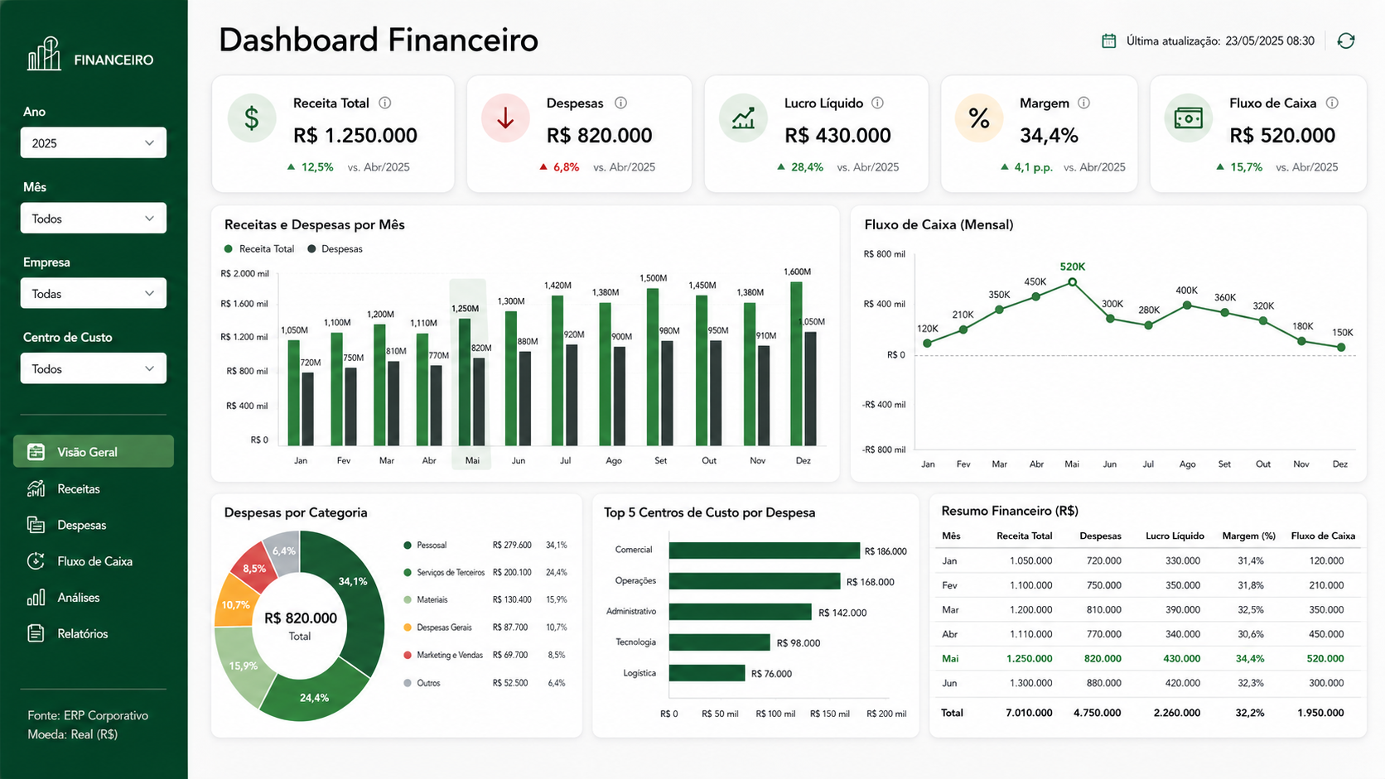Click the Jan row label in Resumo table
The width and height of the screenshot is (1385, 779).
point(949,561)
